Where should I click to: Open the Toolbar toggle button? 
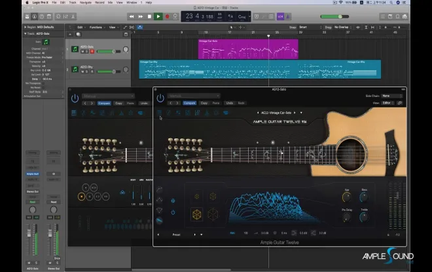tap(49, 16)
